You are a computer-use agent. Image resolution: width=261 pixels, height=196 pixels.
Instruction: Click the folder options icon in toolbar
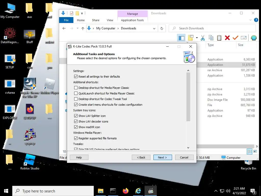[191, 38]
